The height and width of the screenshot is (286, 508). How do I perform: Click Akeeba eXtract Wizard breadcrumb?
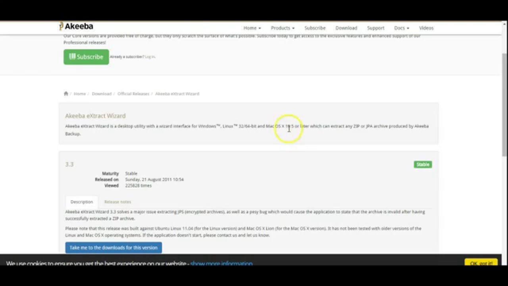(x=177, y=94)
